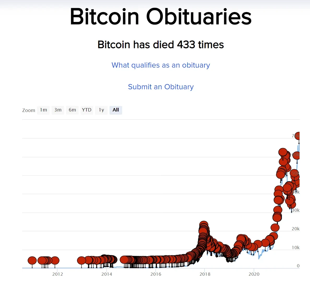This screenshot has width=310, height=283.
Task: Click the first marker after the 2014 gap
Action: [124, 260]
